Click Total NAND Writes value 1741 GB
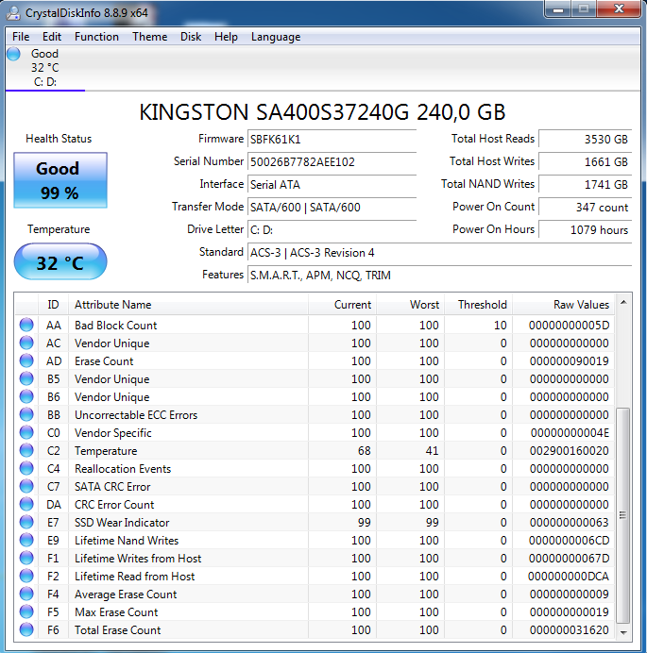Screen dimensions: 647x653 click(586, 184)
